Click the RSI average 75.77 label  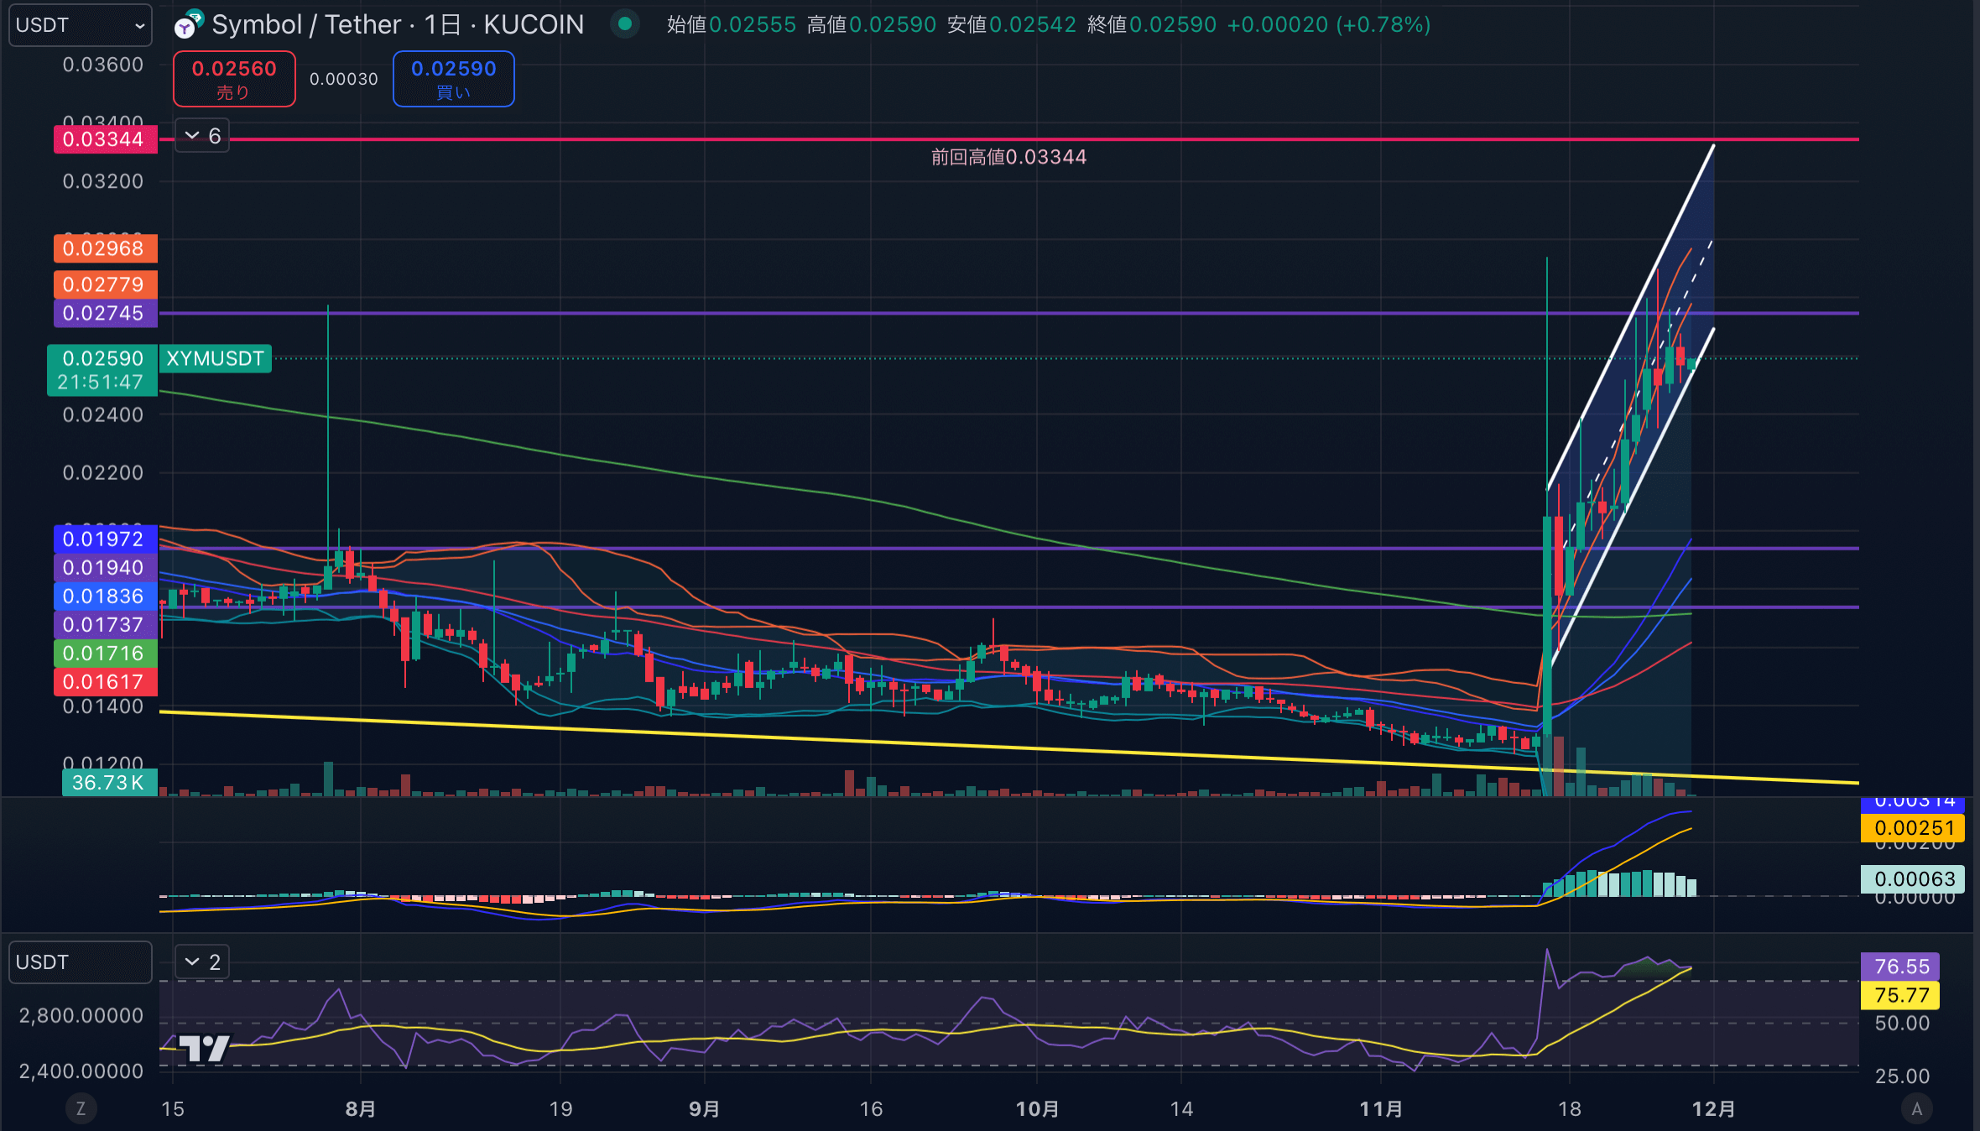click(1900, 995)
